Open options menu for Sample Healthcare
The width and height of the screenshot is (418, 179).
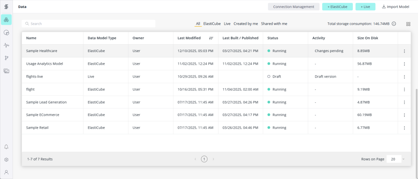pyautogui.click(x=404, y=51)
